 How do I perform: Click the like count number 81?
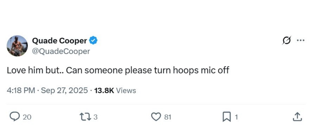point(167,117)
